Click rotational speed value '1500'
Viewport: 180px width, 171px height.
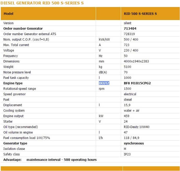tap(127, 89)
